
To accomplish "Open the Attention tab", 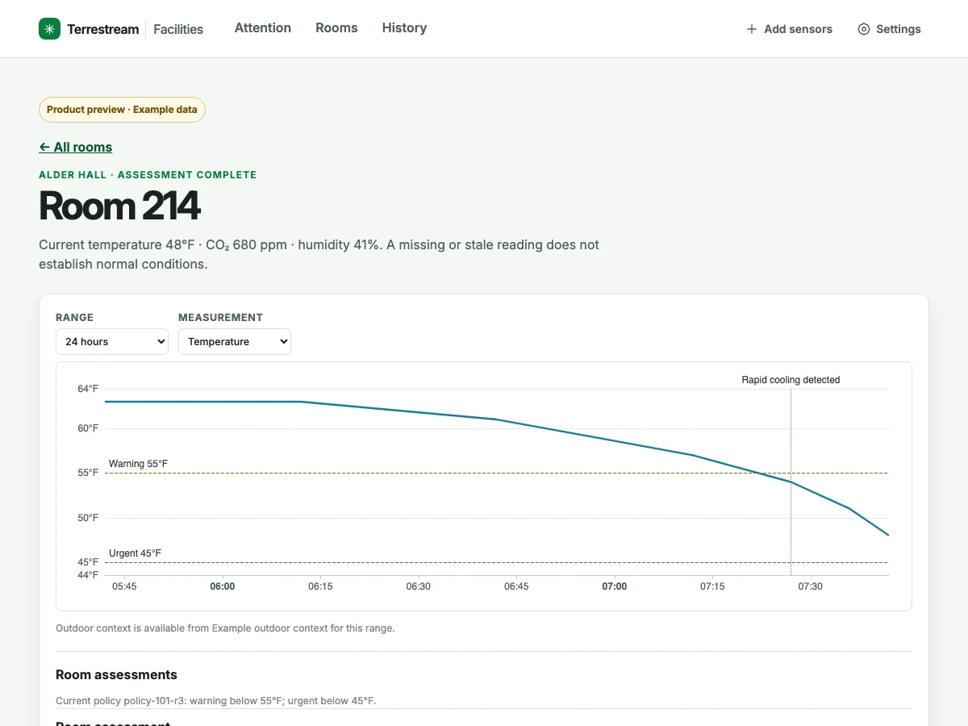I will 263,28.
